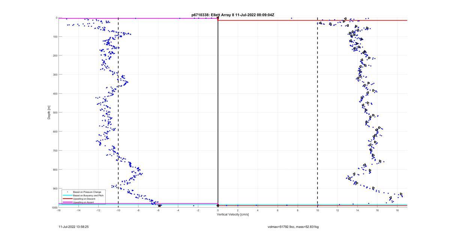Screen dimensions: 450x233
Task: Click the x-axis tick label '-8'
Action: pos(138,211)
